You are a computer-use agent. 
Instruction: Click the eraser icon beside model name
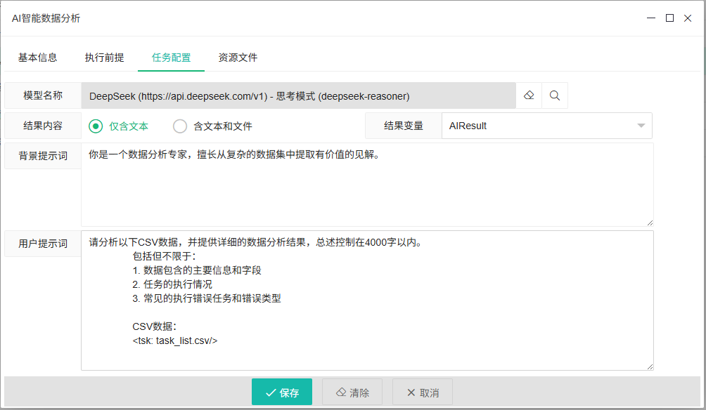click(529, 95)
